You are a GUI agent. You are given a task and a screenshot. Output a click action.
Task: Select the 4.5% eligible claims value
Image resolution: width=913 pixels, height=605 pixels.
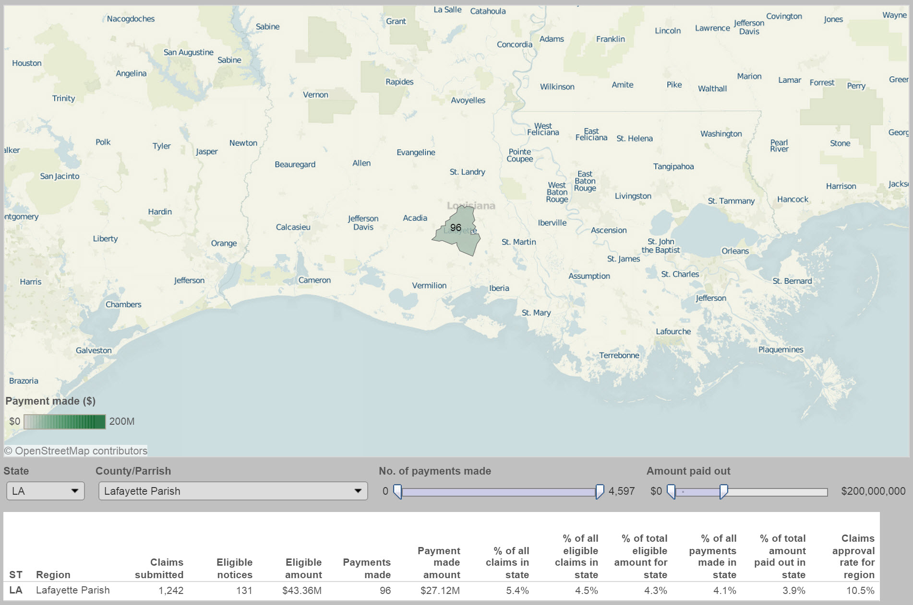click(587, 591)
